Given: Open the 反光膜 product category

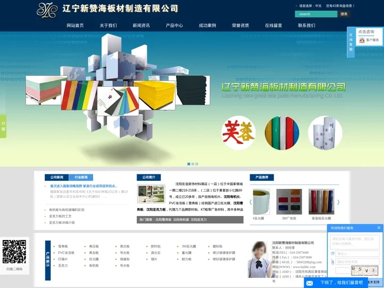Looking at the screenshot, I should tap(94, 259).
